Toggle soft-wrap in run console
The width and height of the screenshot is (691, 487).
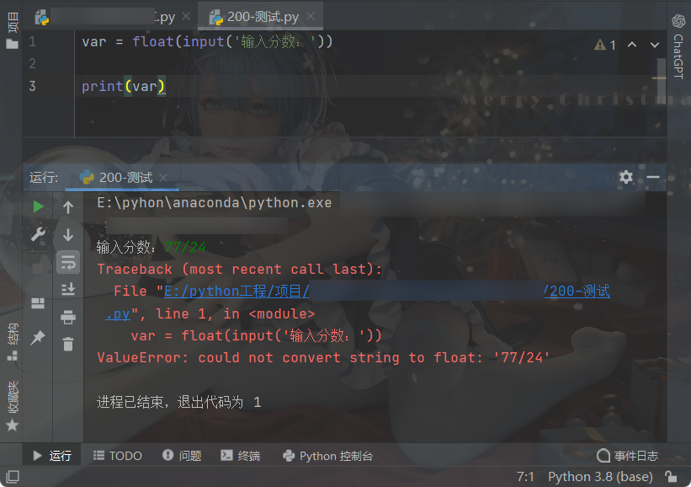coord(68,263)
